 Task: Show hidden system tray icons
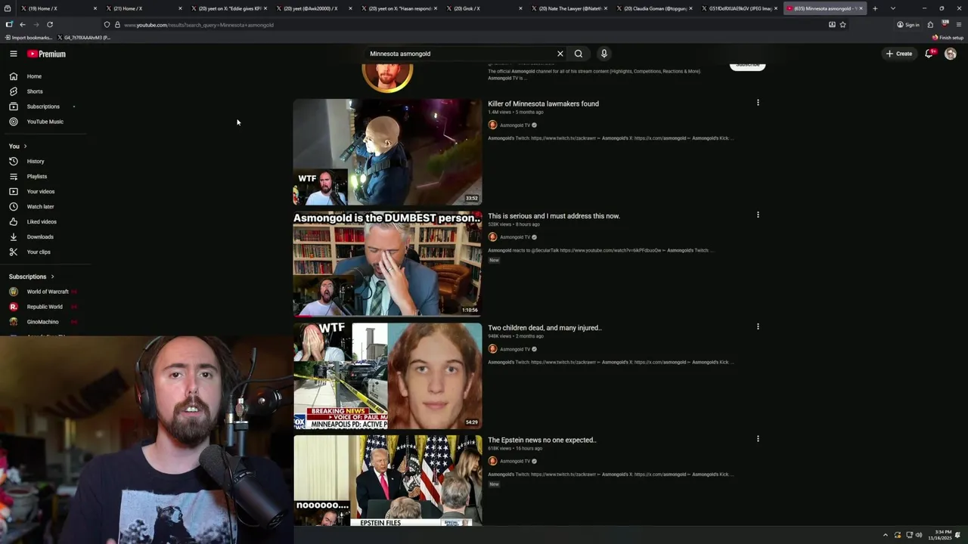coord(886,535)
